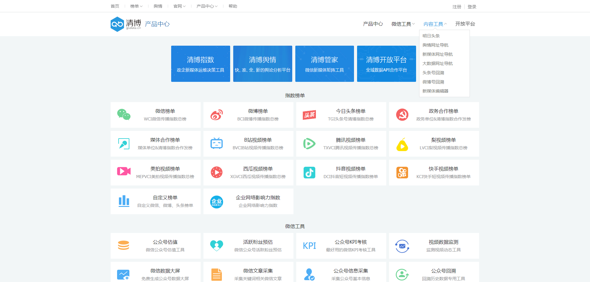Image resolution: width=590 pixels, height=282 pixels.
Task: Click the KPI icon for 公众号KPI考核
Action: pyautogui.click(x=309, y=246)
